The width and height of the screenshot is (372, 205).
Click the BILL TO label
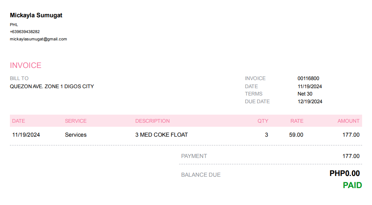coord(19,78)
